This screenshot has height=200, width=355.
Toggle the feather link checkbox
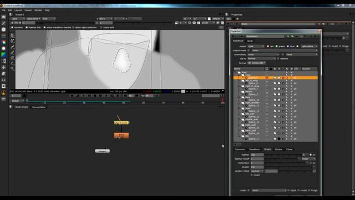point(27,27)
